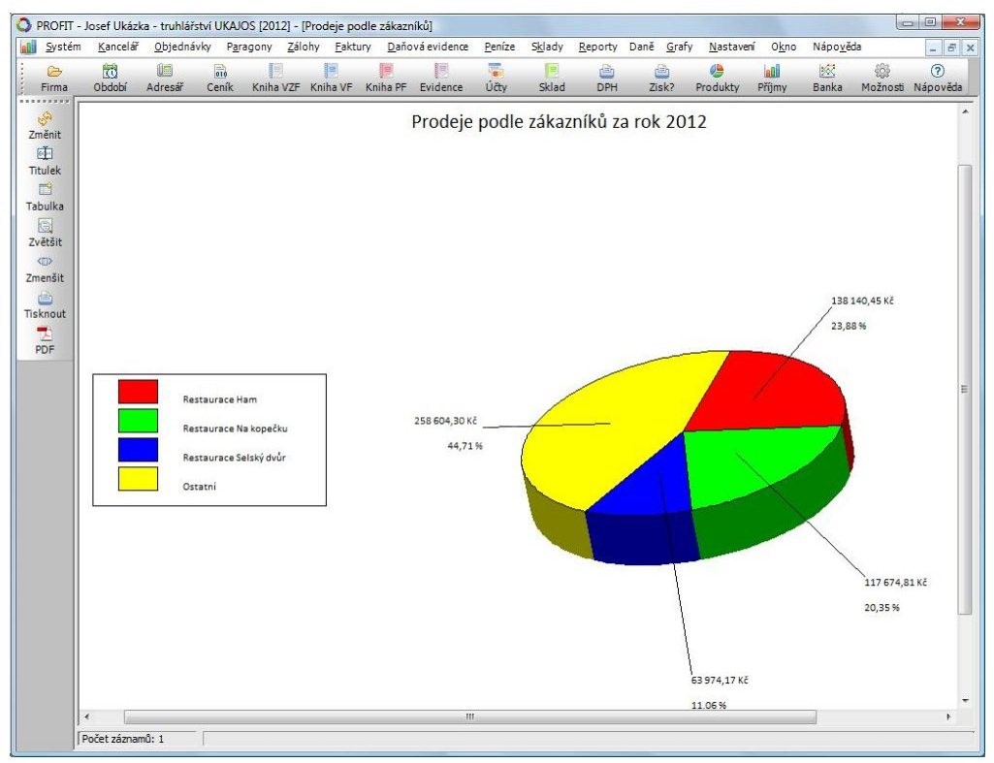
Task: Print the chart with Tisknout
Action: point(45,304)
